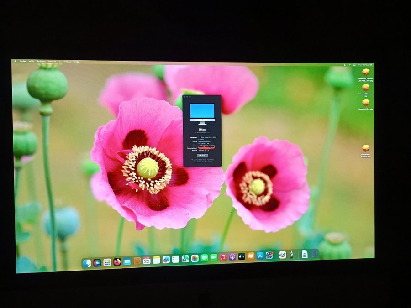The image size is (411, 308).
Task: Click the 'Mer info...' button
Action: [202, 155]
